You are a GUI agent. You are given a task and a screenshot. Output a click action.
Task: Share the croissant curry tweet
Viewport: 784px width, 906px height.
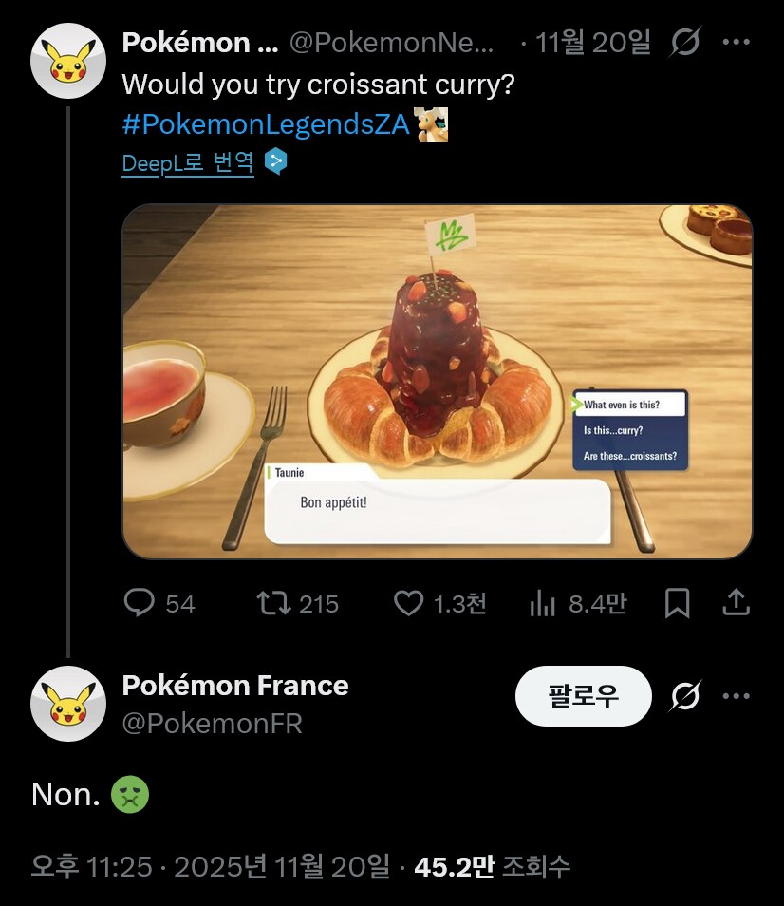(737, 603)
